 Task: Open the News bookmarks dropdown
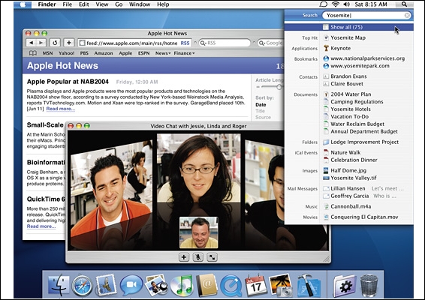coord(163,53)
